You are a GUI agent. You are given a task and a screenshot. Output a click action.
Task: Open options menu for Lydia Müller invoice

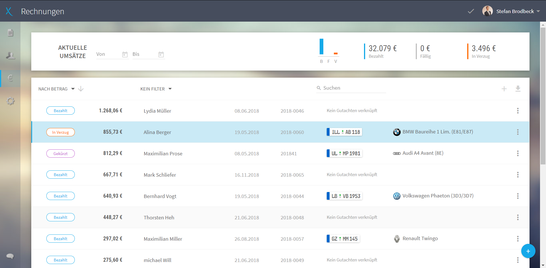[x=518, y=111]
